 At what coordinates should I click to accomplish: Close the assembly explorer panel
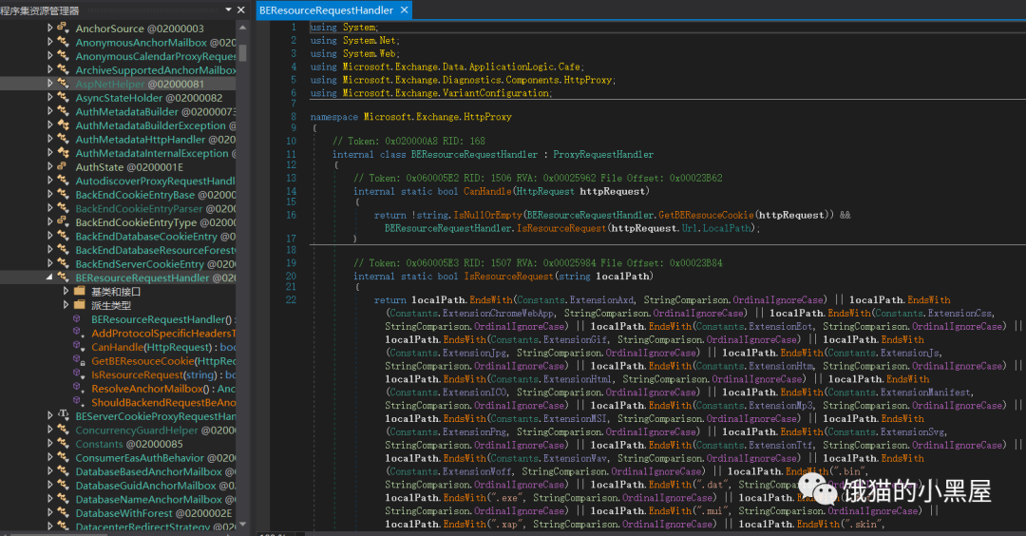[242, 10]
